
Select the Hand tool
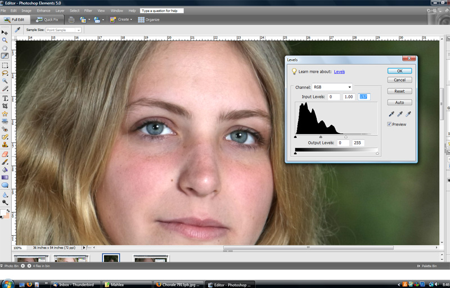4,48
